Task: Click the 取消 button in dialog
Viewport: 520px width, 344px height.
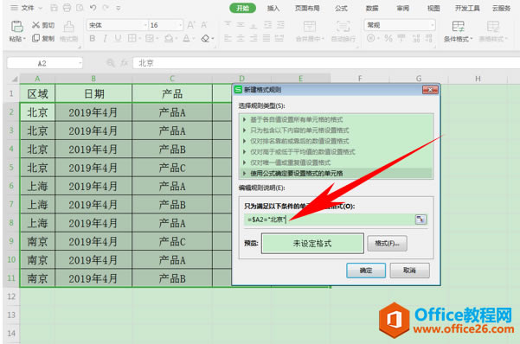Action: pos(409,271)
